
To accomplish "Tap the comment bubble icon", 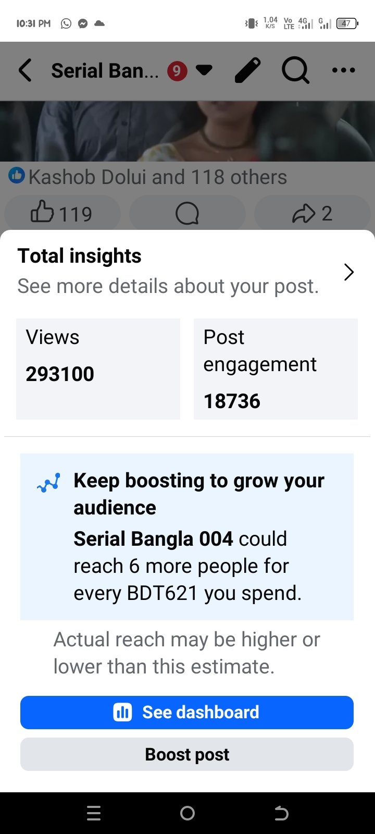I will pyautogui.click(x=187, y=213).
